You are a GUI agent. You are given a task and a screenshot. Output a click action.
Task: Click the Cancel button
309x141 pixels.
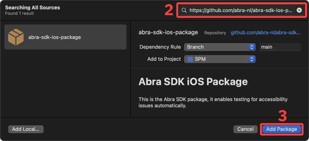click(x=245, y=129)
